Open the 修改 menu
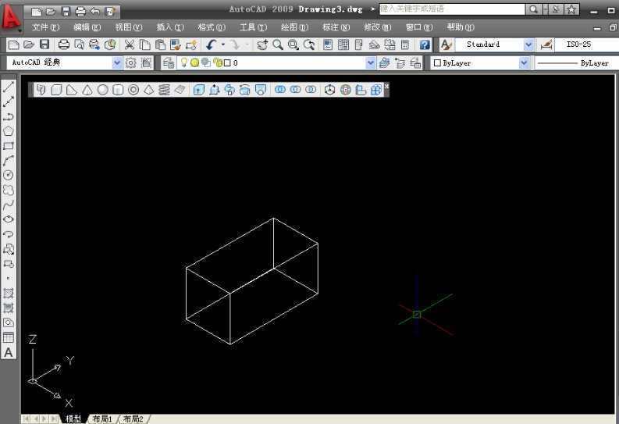Image resolution: width=619 pixels, height=424 pixels. tap(377, 27)
